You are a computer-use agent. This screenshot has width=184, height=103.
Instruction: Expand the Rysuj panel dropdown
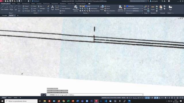[11, 13]
